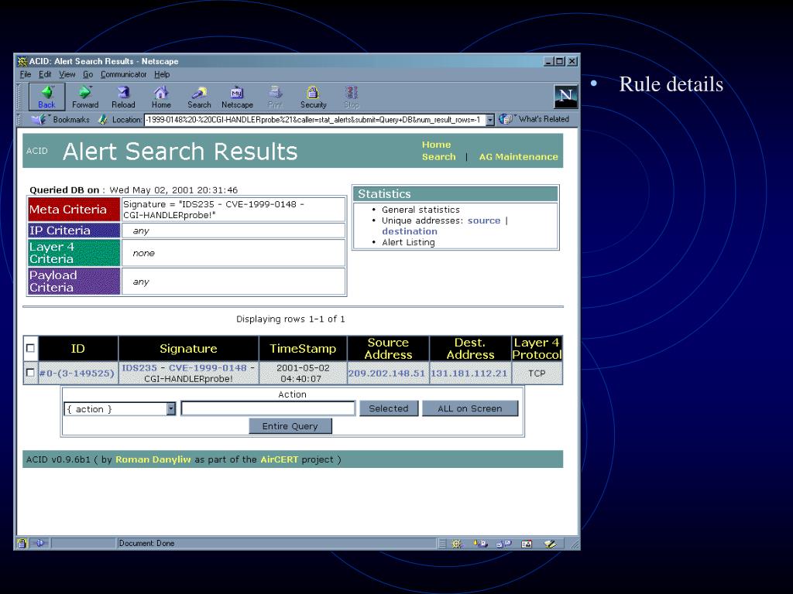Open destination address 131.181.112.21
Viewport: 793px width, 594px height.
pyautogui.click(x=469, y=374)
